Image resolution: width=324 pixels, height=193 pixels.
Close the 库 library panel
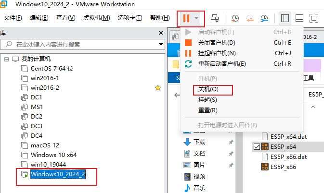tap(161, 33)
